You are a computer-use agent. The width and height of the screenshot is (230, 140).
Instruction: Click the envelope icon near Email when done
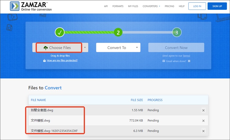[163, 61]
